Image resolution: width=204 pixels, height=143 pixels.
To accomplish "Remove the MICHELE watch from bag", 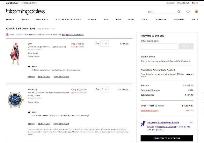I will point(31,124).
